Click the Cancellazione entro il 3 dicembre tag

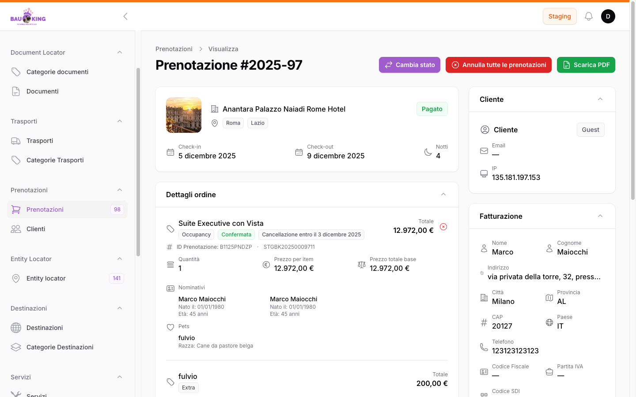pos(311,235)
